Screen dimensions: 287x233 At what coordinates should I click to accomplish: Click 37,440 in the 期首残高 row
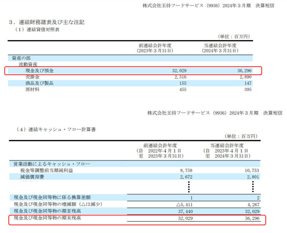coord(184,211)
